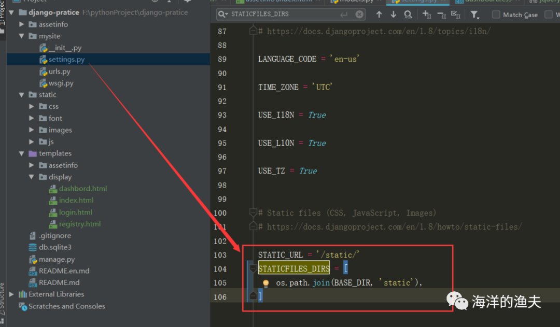The width and height of the screenshot is (560, 327).
Task: Expand External Libraries node
Action: tap(11, 294)
